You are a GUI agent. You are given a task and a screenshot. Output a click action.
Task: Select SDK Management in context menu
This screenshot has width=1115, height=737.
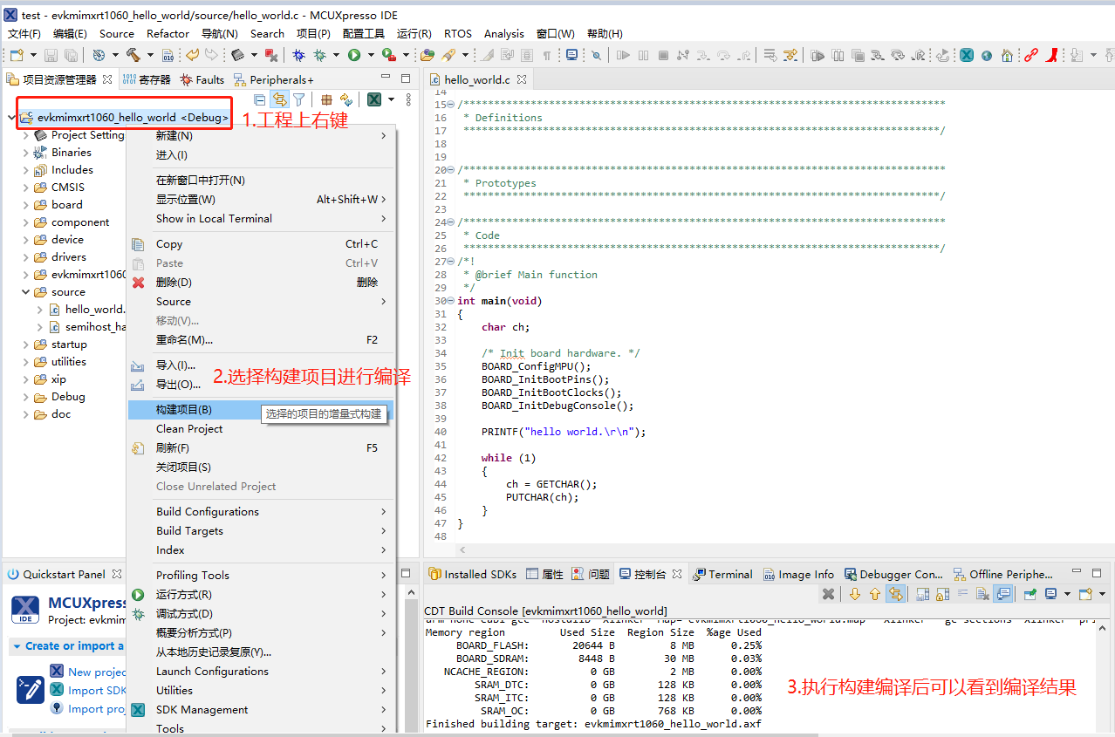[x=261, y=710]
